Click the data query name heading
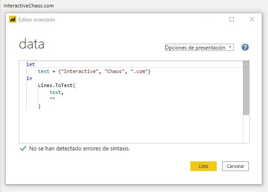The image size is (268, 192). coord(32,45)
